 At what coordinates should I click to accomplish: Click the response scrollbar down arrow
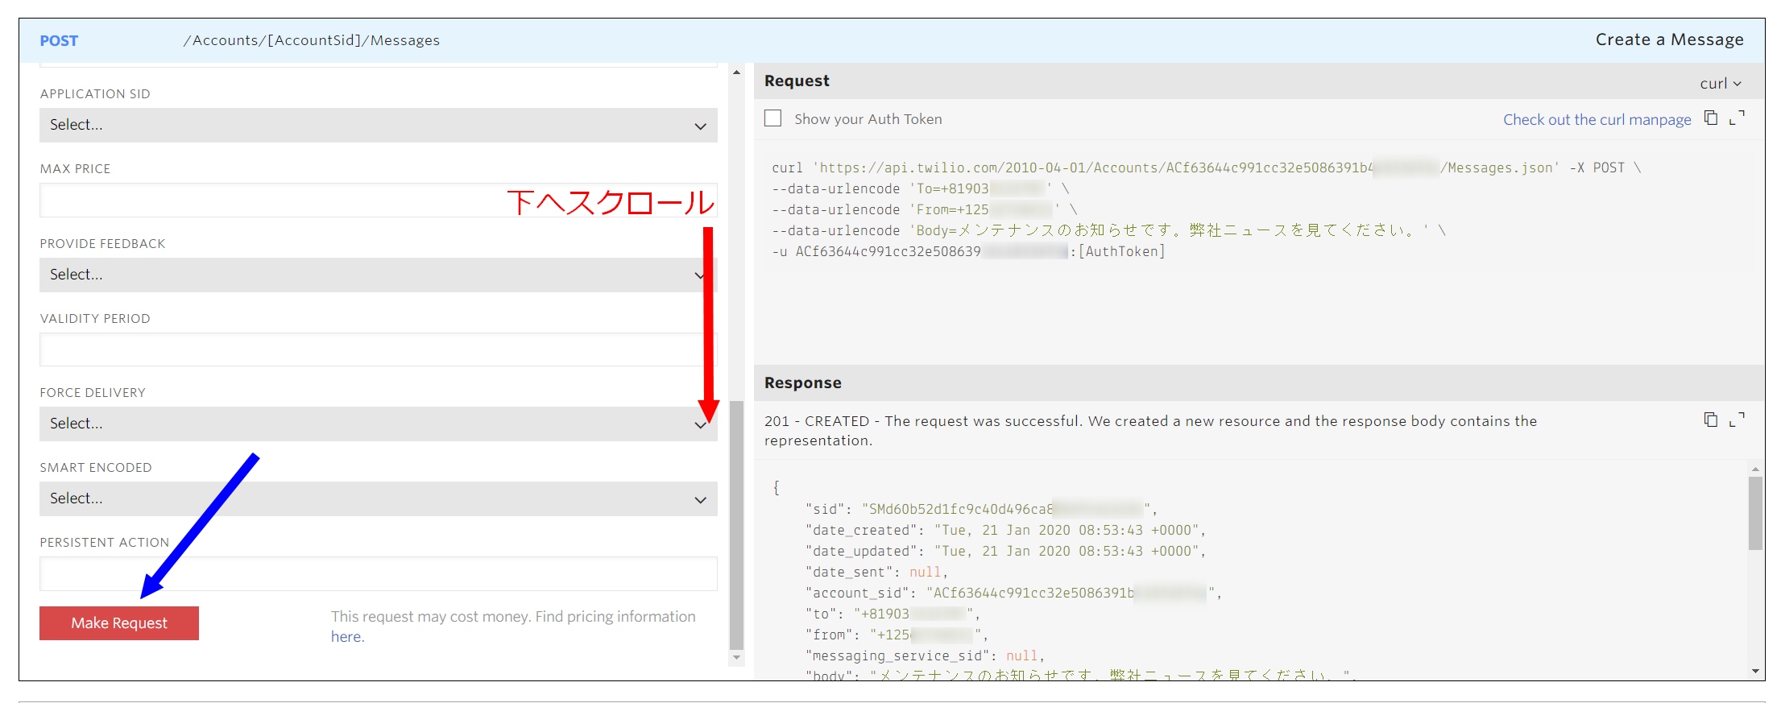(x=1756, y=671)
